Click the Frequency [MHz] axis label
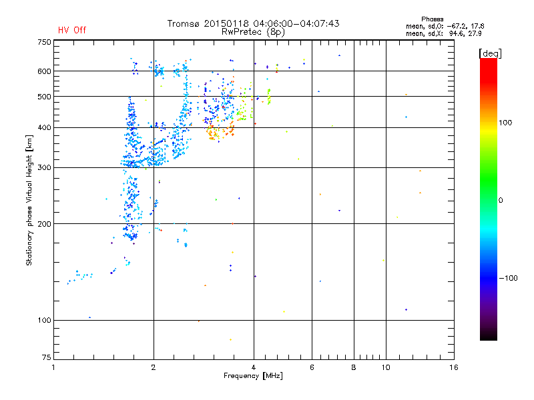Screen dimensions: 534x400 (x=253, y=376)
